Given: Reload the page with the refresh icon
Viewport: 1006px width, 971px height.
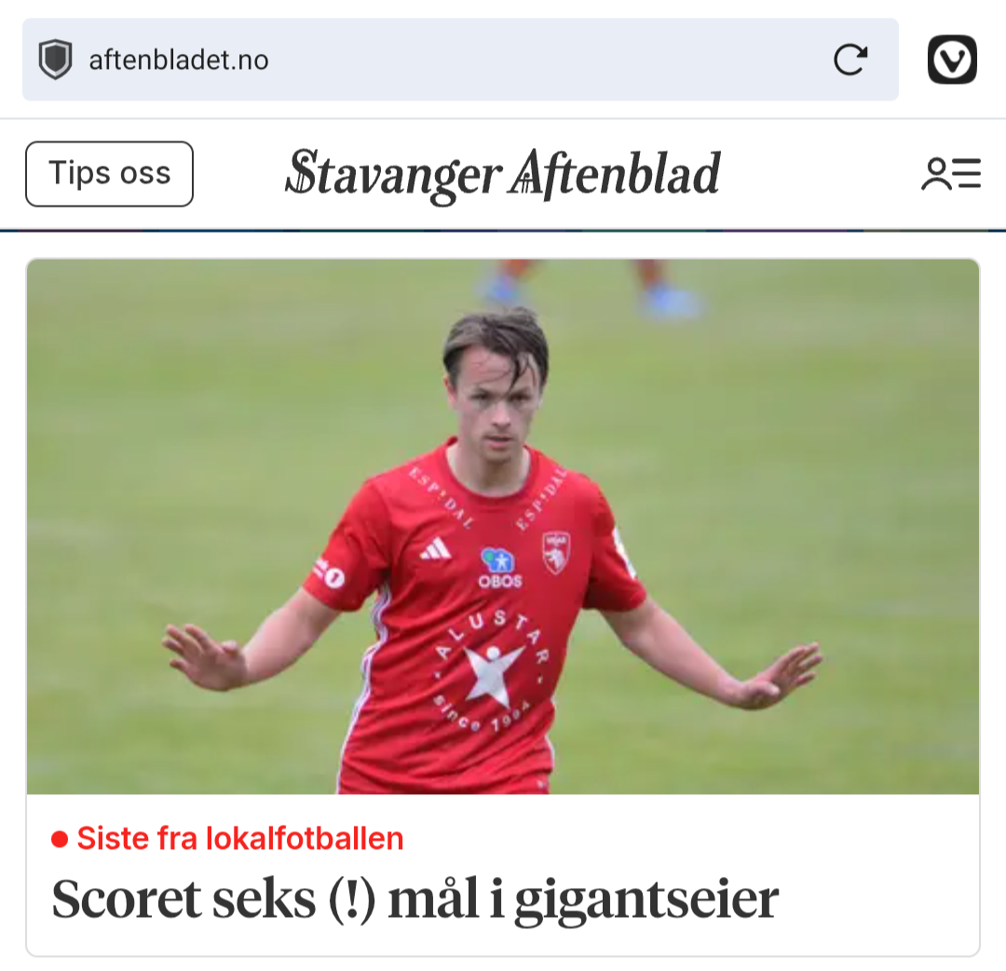Looking at the screenshot, I should point(850,60).
